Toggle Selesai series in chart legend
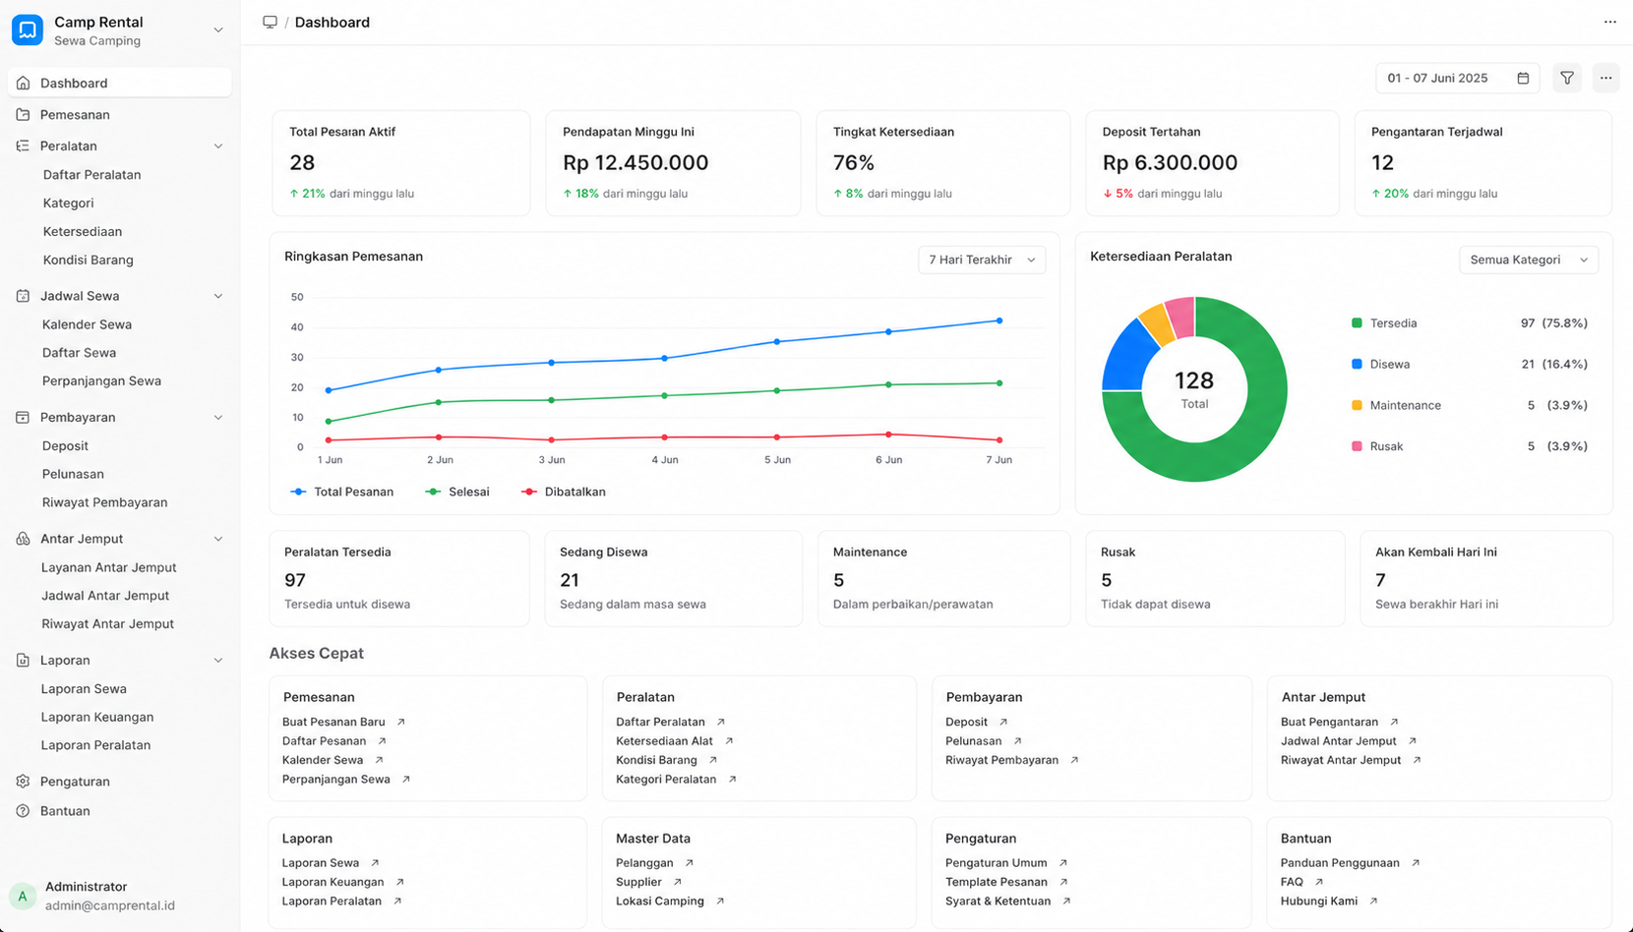Screen dimensions: 1633x932 point(456,492)
